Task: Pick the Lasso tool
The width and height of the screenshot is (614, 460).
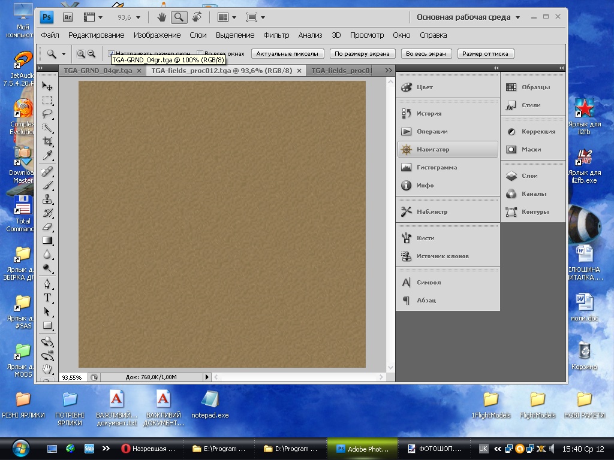Action: [x=47, y=114]
